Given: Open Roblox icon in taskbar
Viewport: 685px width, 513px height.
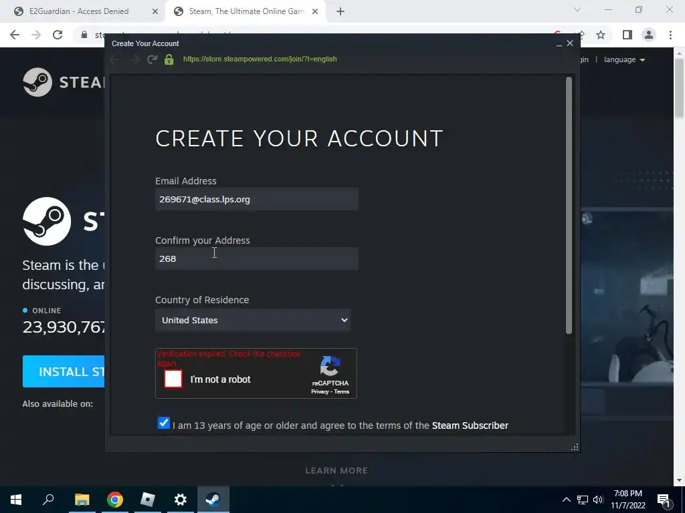Looking at the screenshot, I should (x=148, y=500).
